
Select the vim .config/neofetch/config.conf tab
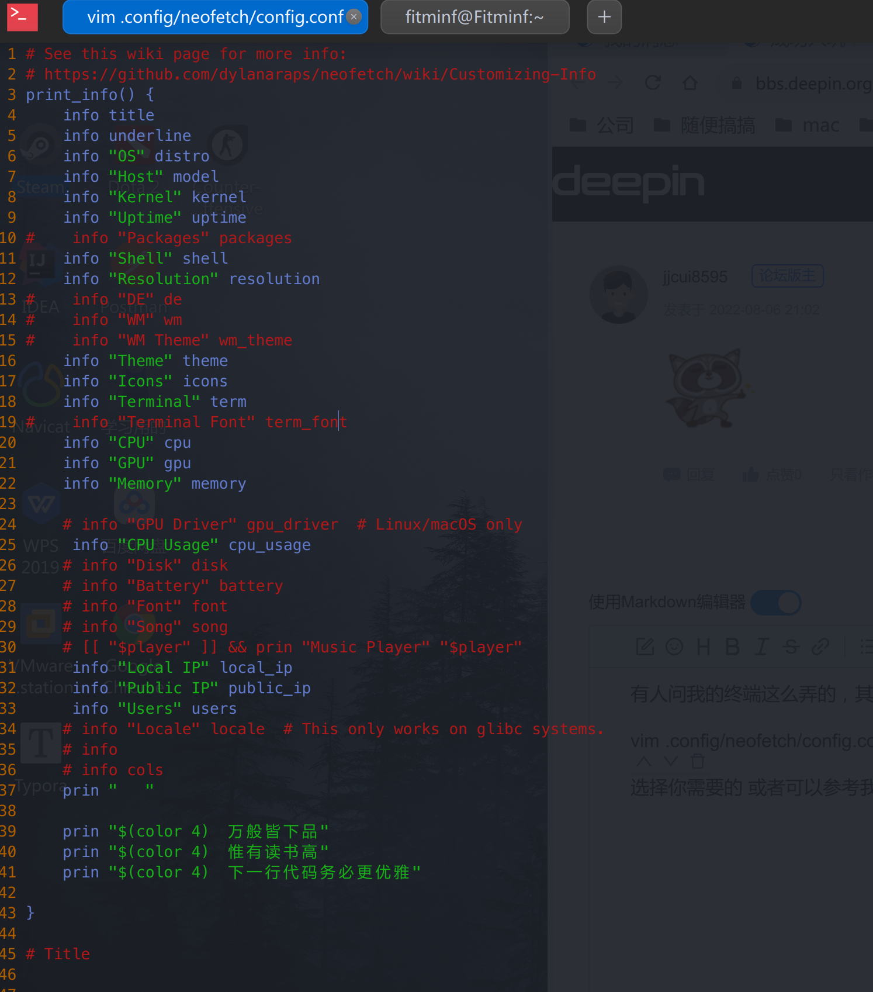pos(215,17)
